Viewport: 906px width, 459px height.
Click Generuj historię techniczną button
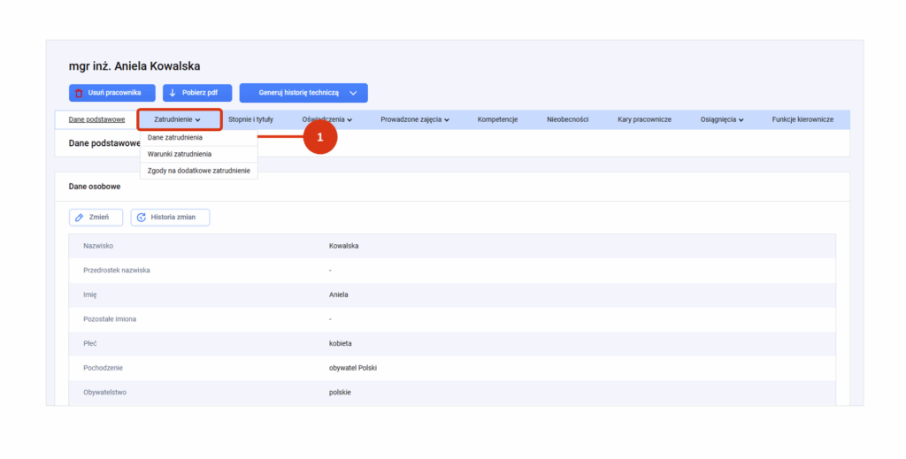click(303, 93)
